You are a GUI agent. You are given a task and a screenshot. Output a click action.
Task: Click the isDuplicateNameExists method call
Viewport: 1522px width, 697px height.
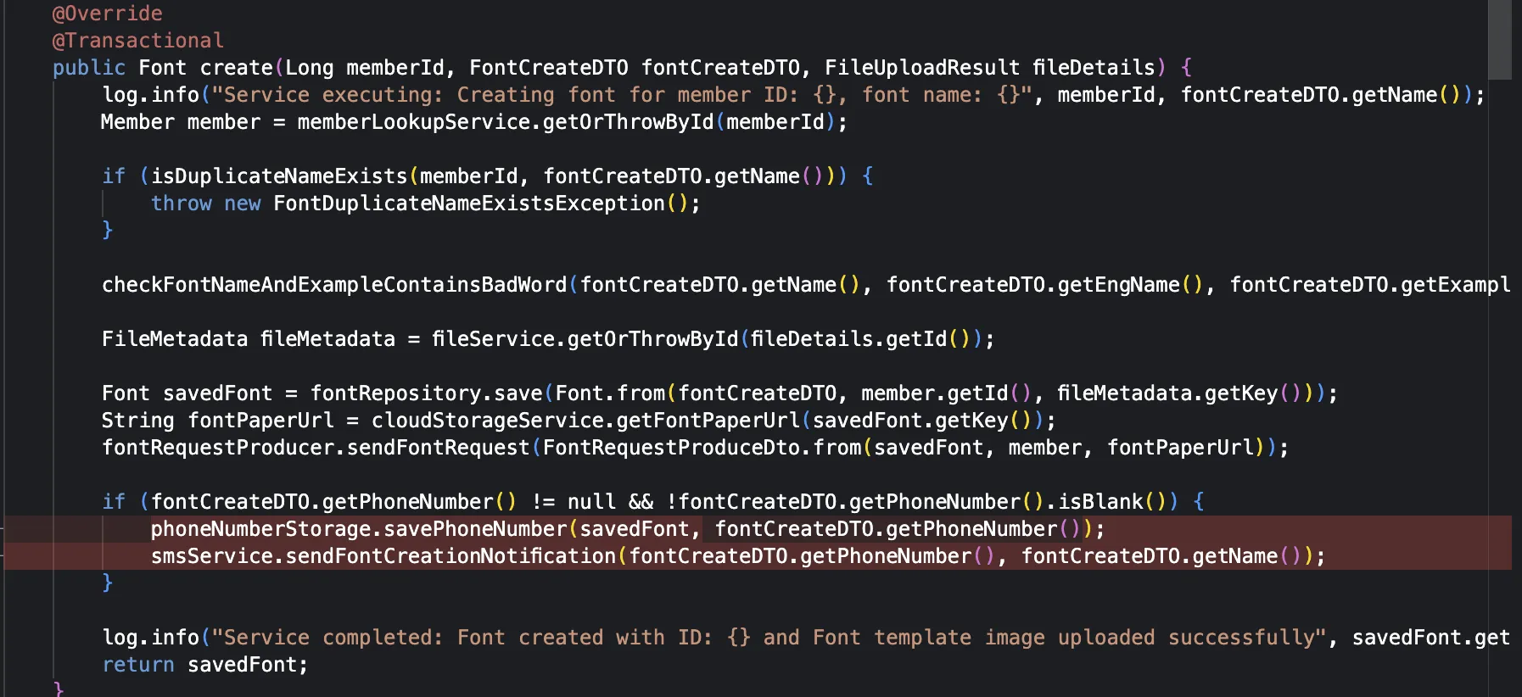tap(279, 176)
